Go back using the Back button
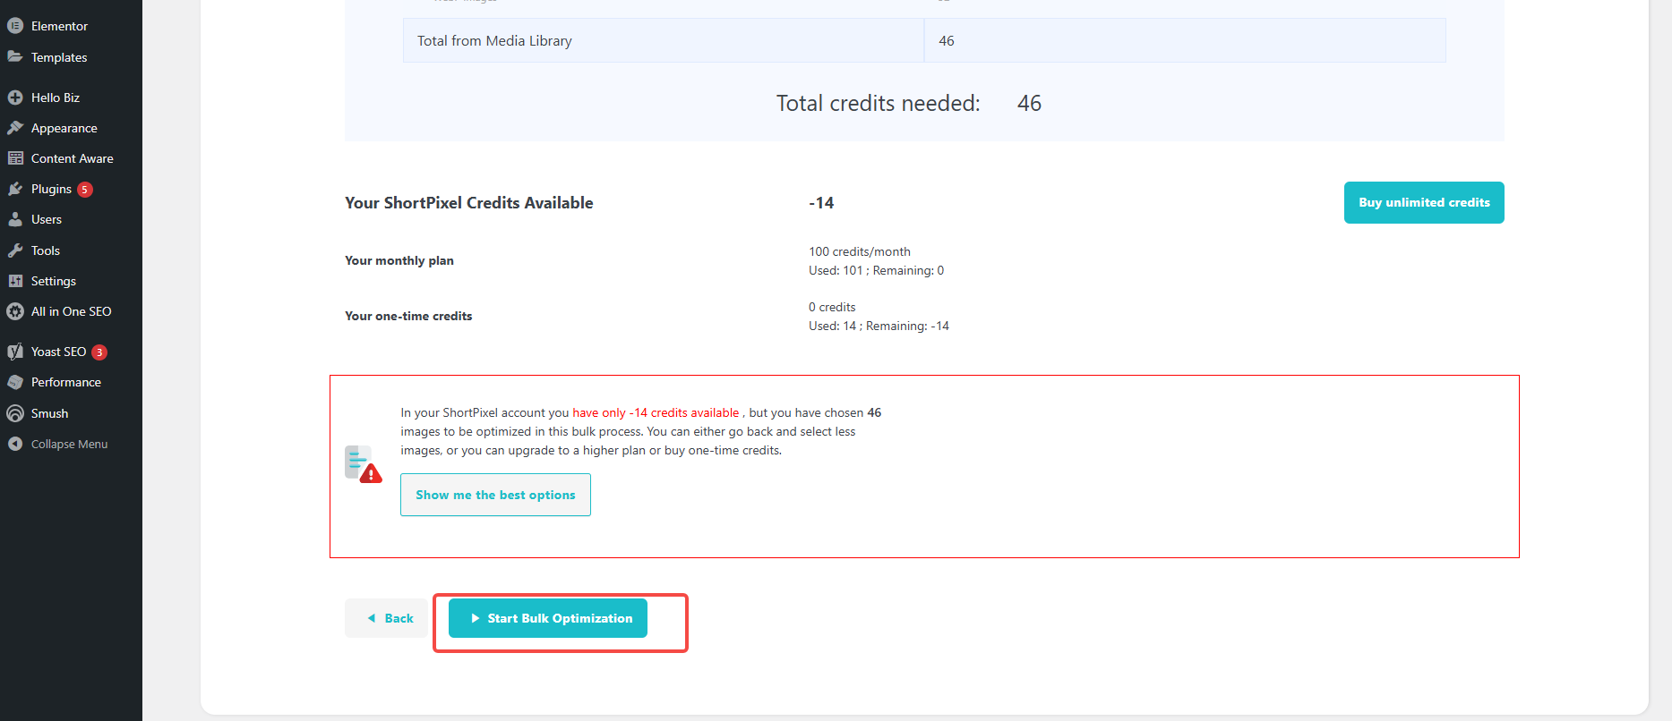 tap(387, 618)
